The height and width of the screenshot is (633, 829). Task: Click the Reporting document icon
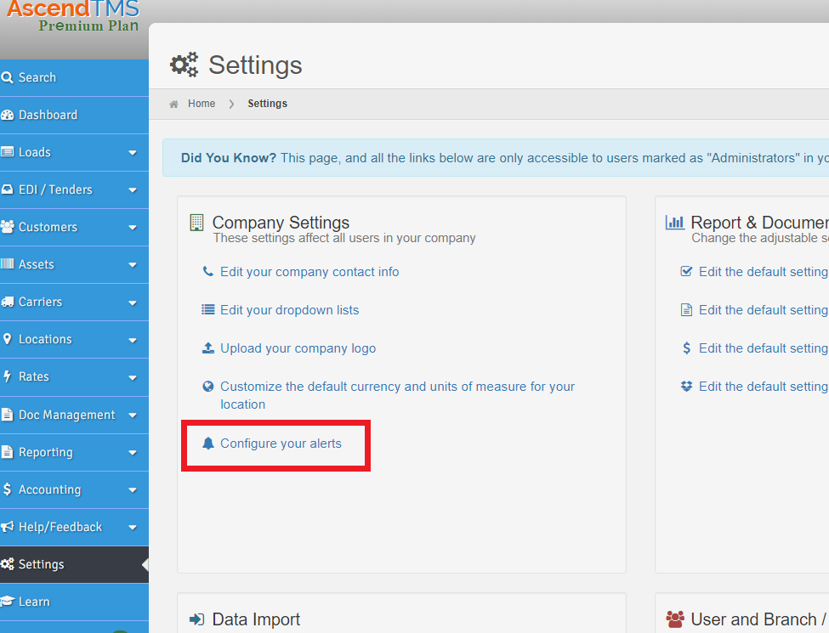(8, 452)
